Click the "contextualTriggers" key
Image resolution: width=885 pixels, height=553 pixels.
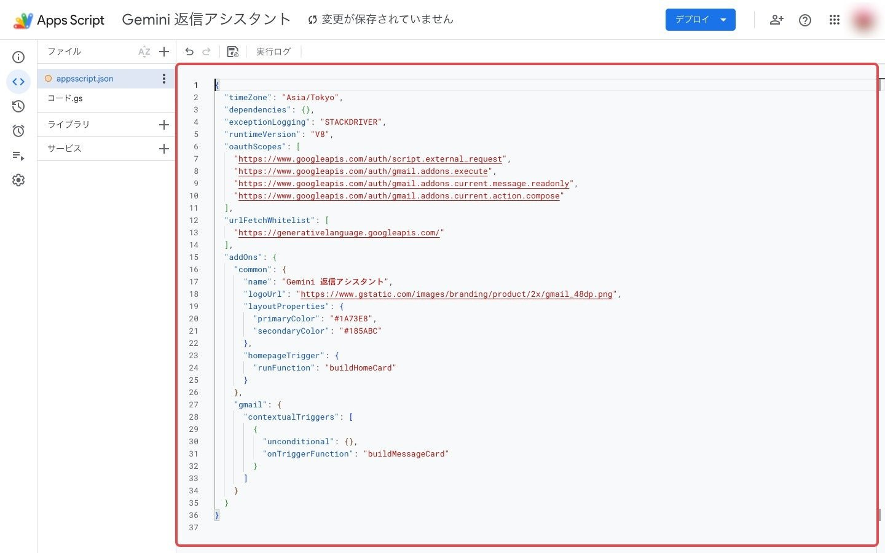[291, 417]
